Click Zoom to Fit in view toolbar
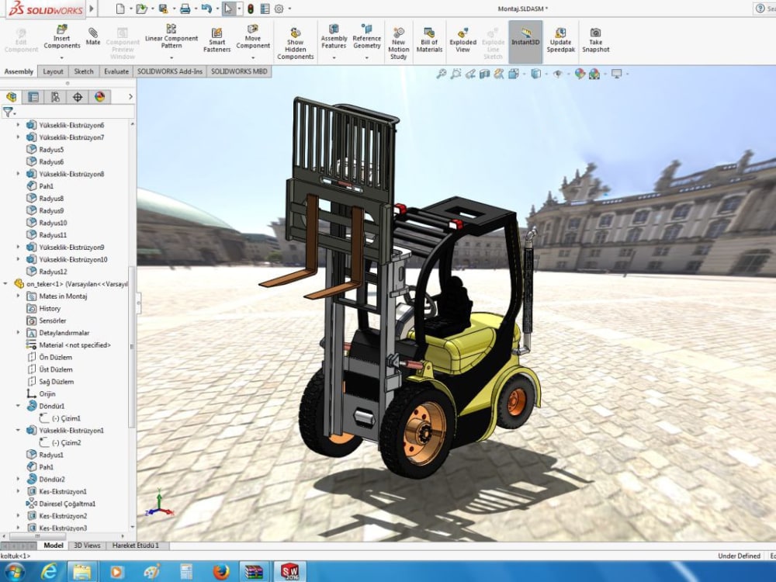Screen dimensions: 776x582 (441, 74)
